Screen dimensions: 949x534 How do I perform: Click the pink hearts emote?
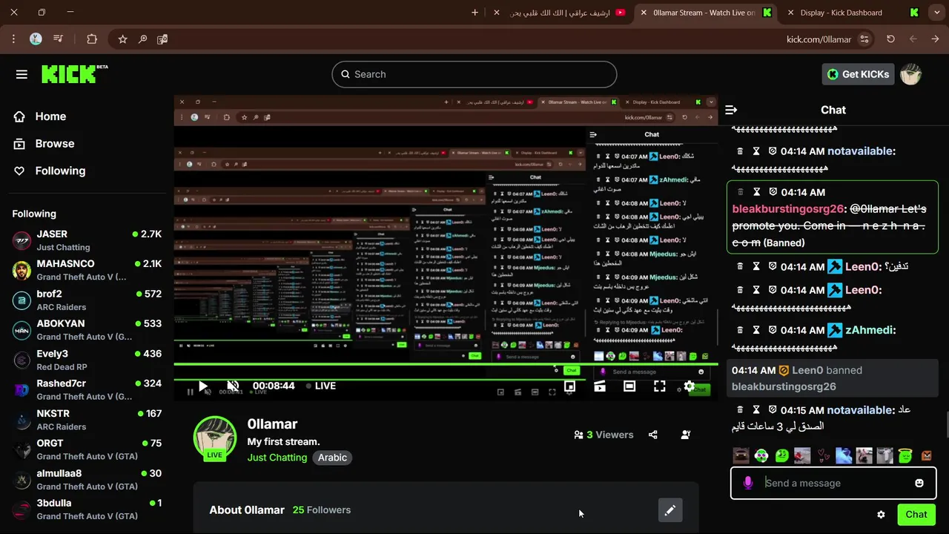pos(823,455)
